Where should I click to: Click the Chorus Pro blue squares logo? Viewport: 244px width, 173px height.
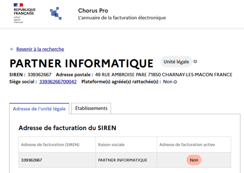56,13
